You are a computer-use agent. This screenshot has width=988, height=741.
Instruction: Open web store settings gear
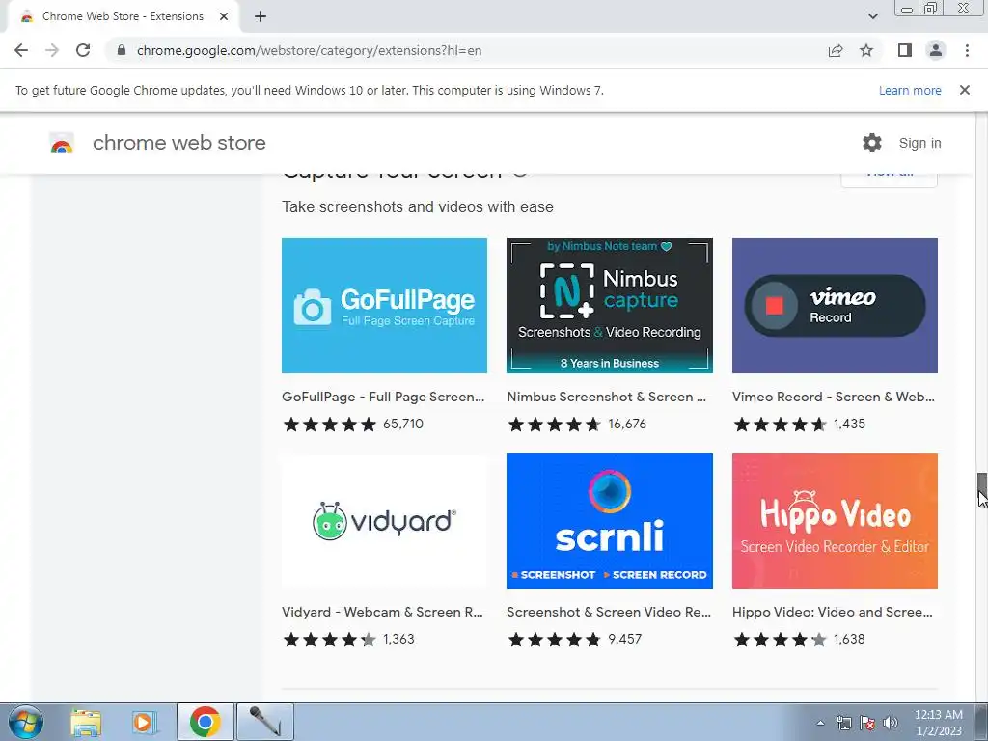pyautogui.click(x=872, y=143)
